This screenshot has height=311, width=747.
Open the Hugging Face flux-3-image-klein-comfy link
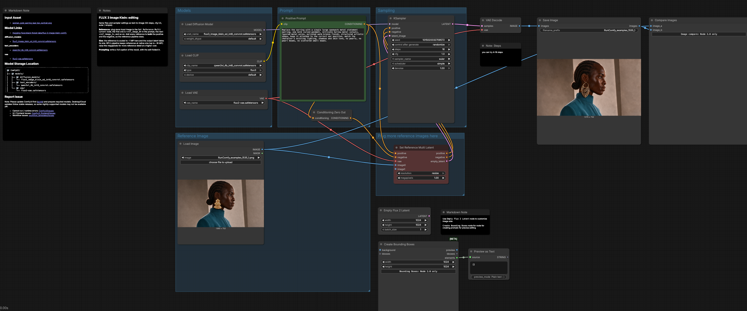click(x=40, y=33)
